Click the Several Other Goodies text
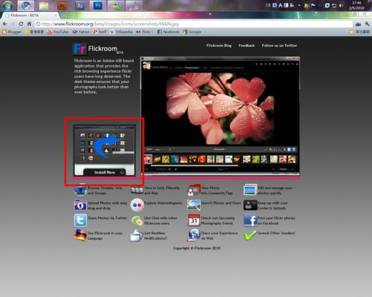Viewport: 372px width, 297px height. [x=276, y=233]
